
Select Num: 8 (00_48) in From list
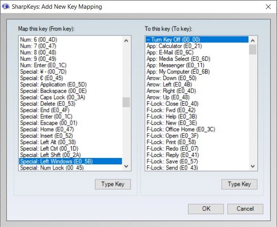click(x=70, y=52)
